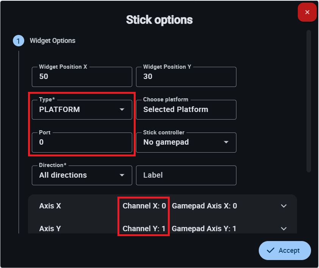Close the Stick options dialog

pos(307,12)
